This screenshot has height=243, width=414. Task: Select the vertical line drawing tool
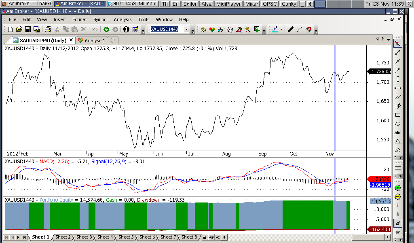click(398, 79)
